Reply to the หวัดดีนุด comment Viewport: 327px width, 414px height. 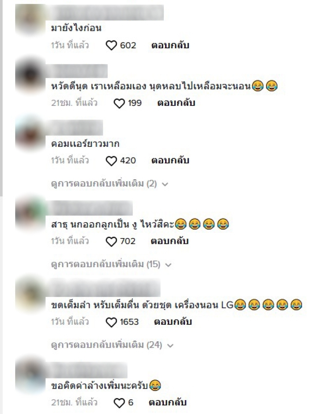tap(176, 103)
